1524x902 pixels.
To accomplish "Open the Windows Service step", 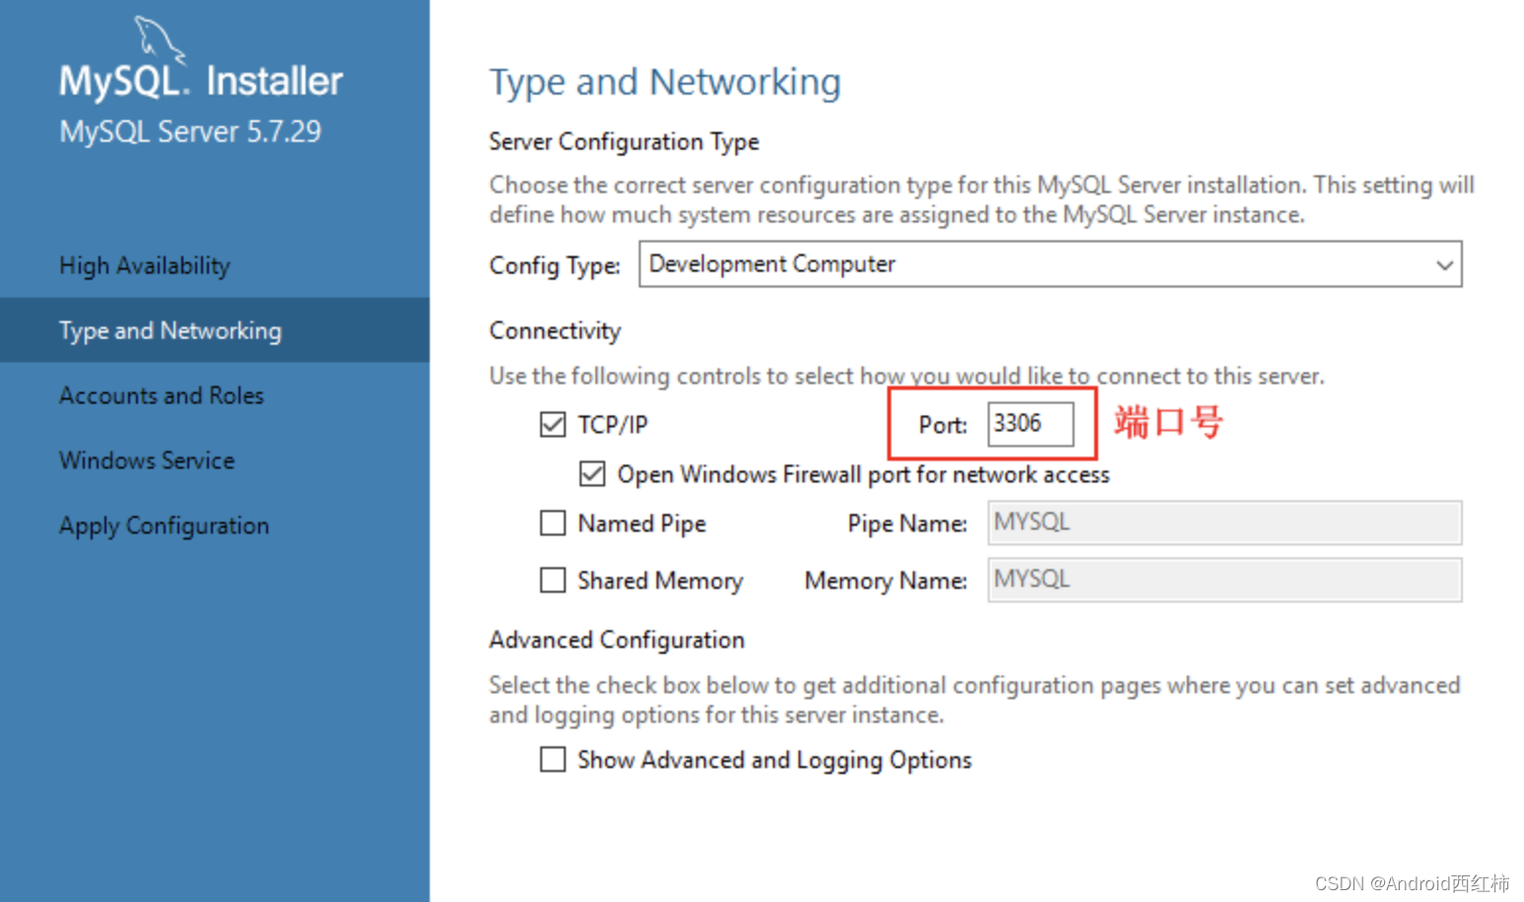I will 146,460.
